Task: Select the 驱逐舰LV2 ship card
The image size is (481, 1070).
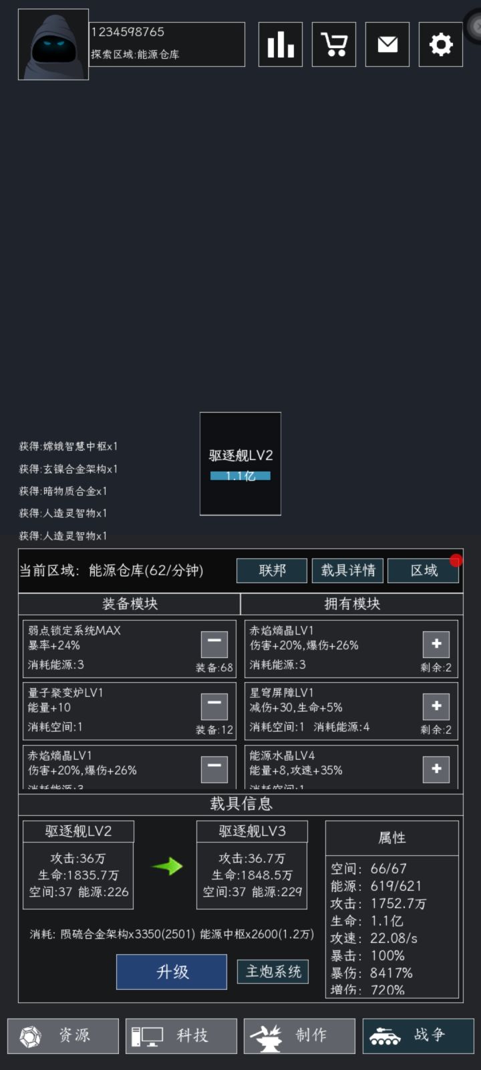Action: click(240, 463)
